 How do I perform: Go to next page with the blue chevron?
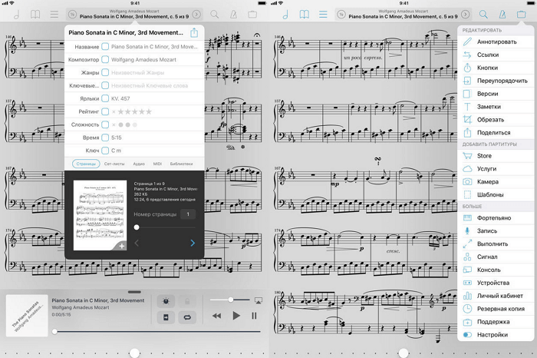(x=192, y=243)
